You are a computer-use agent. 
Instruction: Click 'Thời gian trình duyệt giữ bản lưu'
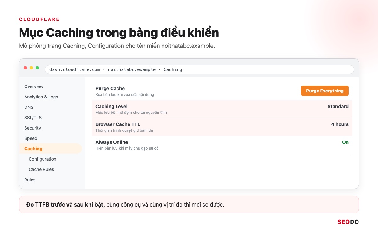click(x=124, y=130)
